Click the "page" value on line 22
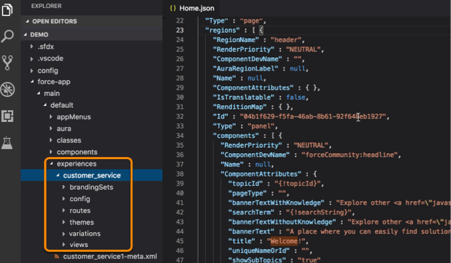Screen dimensions: 451x263 [x=251, y=21]
